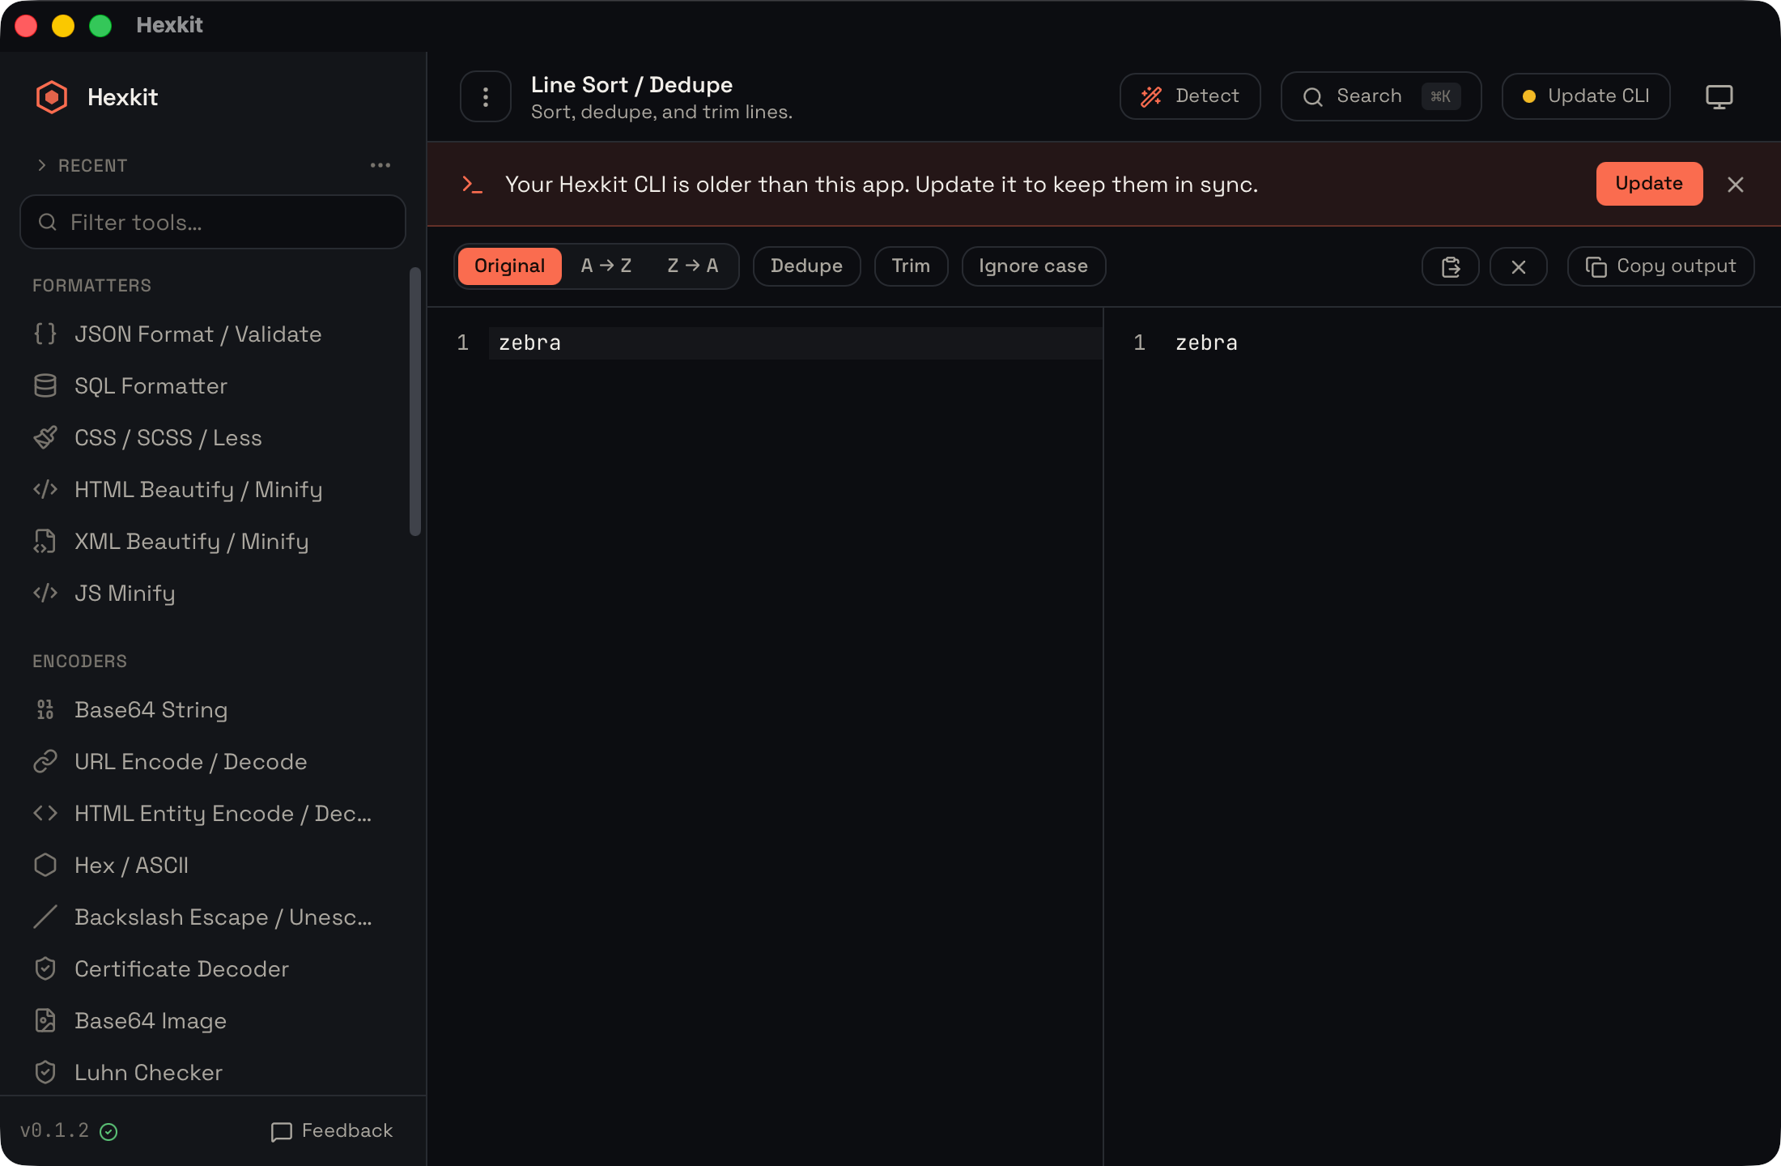Select A → Z sort order
The width and height of the screenshot is (1781, 1166).
[606, 266]
